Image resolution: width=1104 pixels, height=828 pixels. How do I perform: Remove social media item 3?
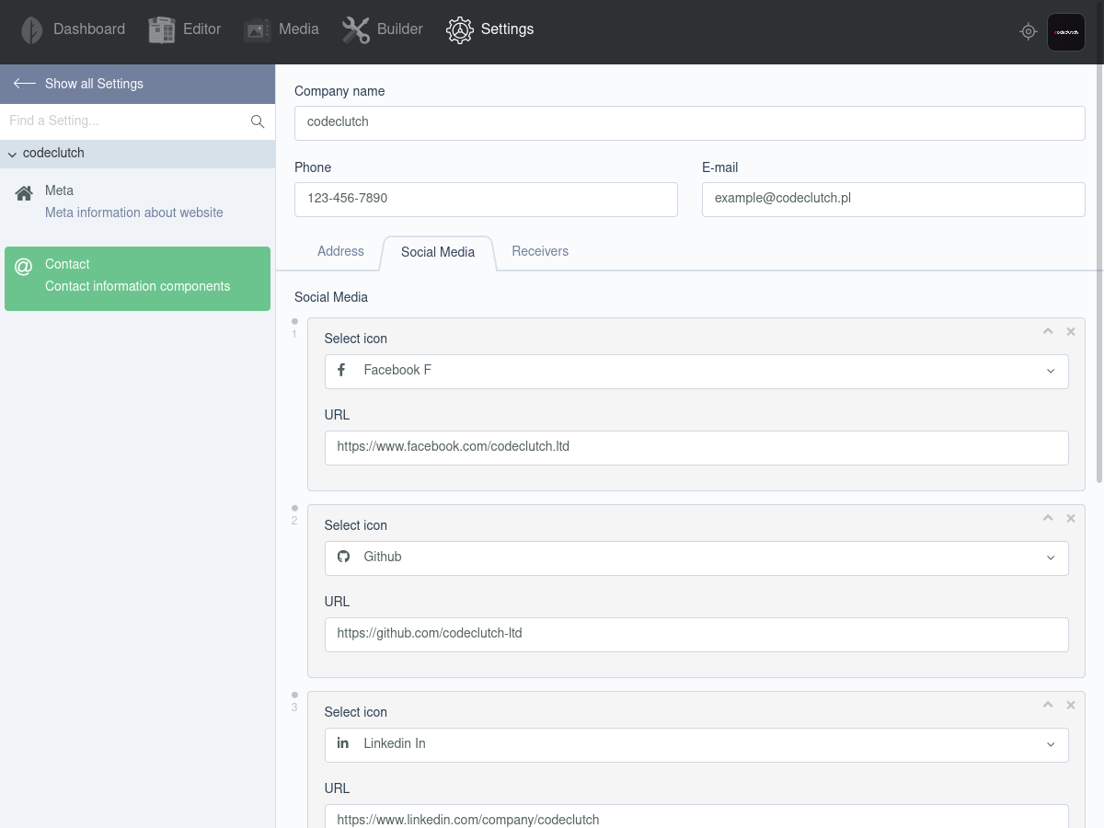1071,705
